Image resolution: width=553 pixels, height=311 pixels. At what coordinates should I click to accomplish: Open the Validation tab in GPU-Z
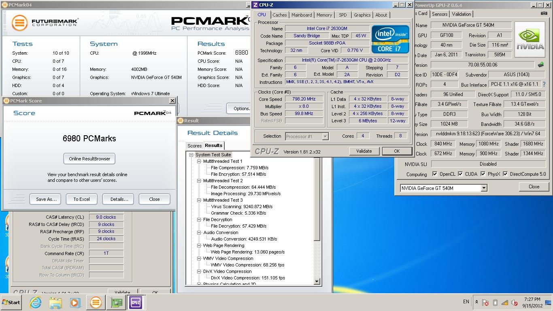[462, 14]
